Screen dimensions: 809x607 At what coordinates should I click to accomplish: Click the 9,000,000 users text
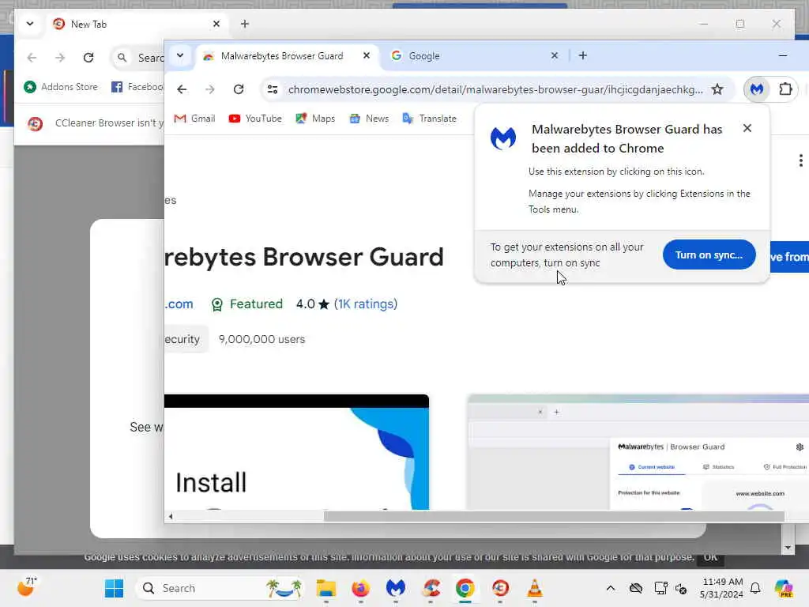pyautogui.click(x=262, y=339)
